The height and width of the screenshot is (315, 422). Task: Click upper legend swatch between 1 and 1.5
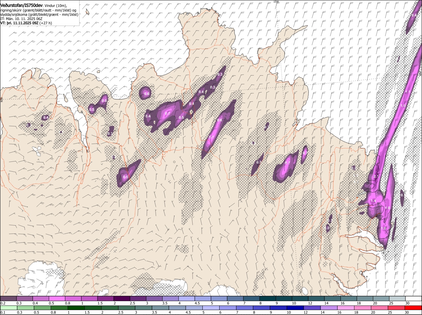tap(89, 298)
